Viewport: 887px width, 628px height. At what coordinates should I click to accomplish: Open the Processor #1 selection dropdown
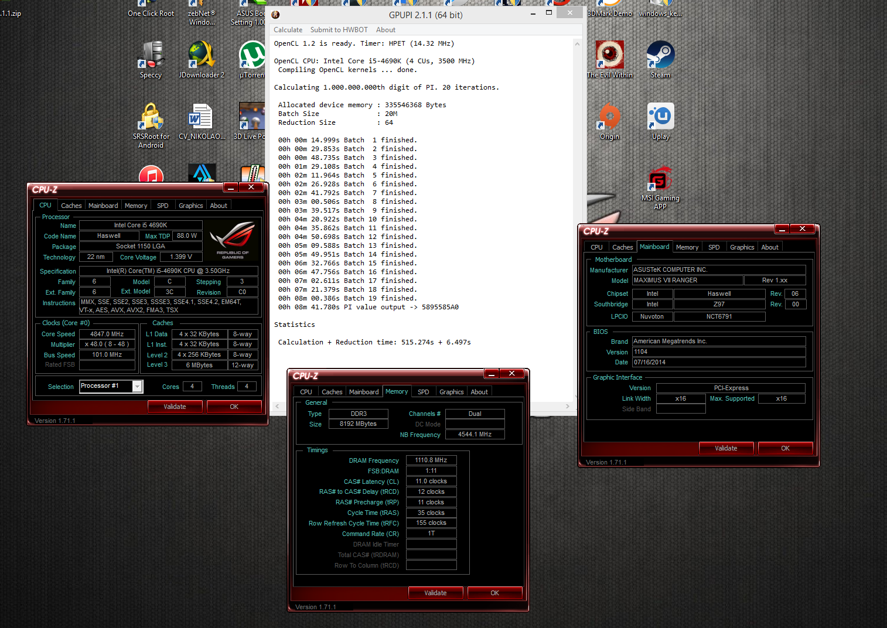(x=111, y=386)
